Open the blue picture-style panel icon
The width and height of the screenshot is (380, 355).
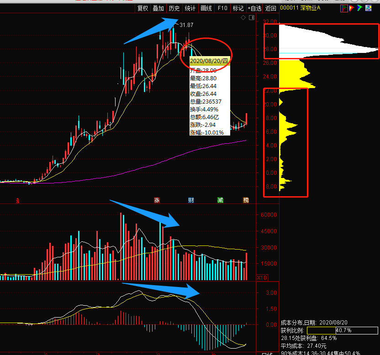[369, 8]
